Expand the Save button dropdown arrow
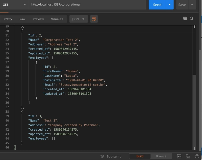Screen dimensions: 202x160 (x=192, y=5)
